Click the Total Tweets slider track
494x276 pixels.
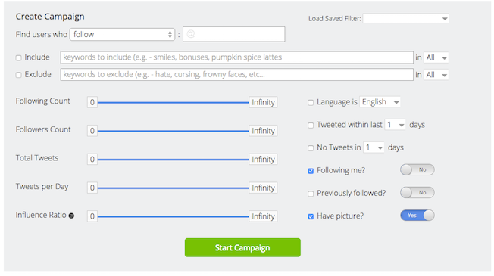[x=173, y=160]
